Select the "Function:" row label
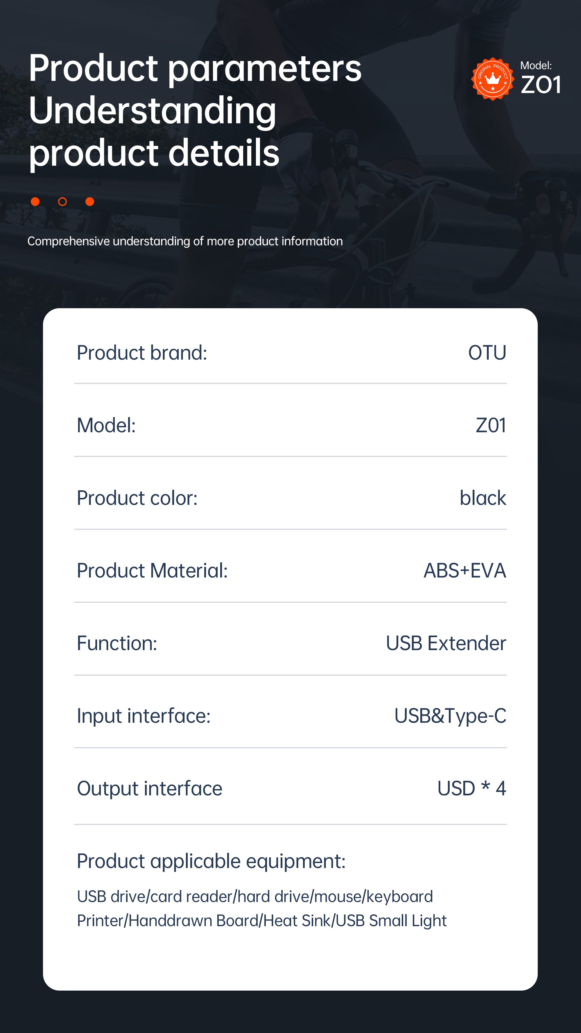Image resolution: width=581 pixels, height=1033 pixels. pyautogui.click(x=117, y=643)
